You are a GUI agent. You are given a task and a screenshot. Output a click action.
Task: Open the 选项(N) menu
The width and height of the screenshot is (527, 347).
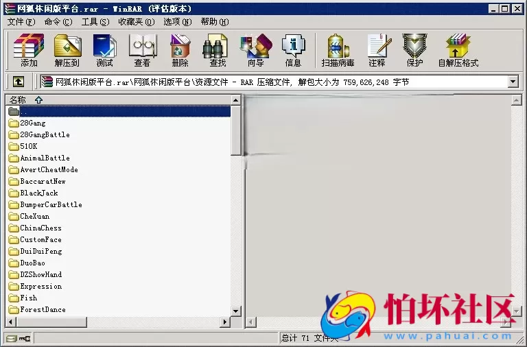click(178, 22)
